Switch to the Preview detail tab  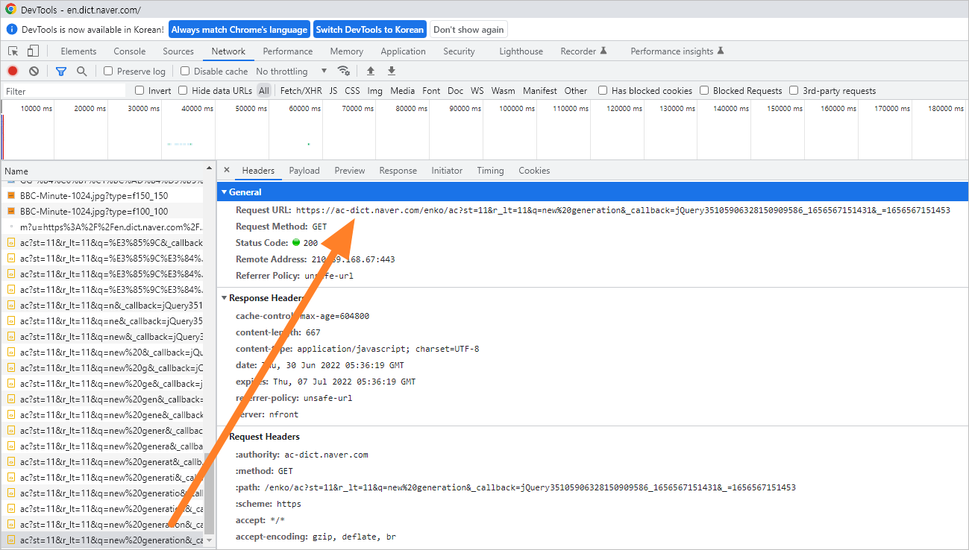click(x=350, y=171)
